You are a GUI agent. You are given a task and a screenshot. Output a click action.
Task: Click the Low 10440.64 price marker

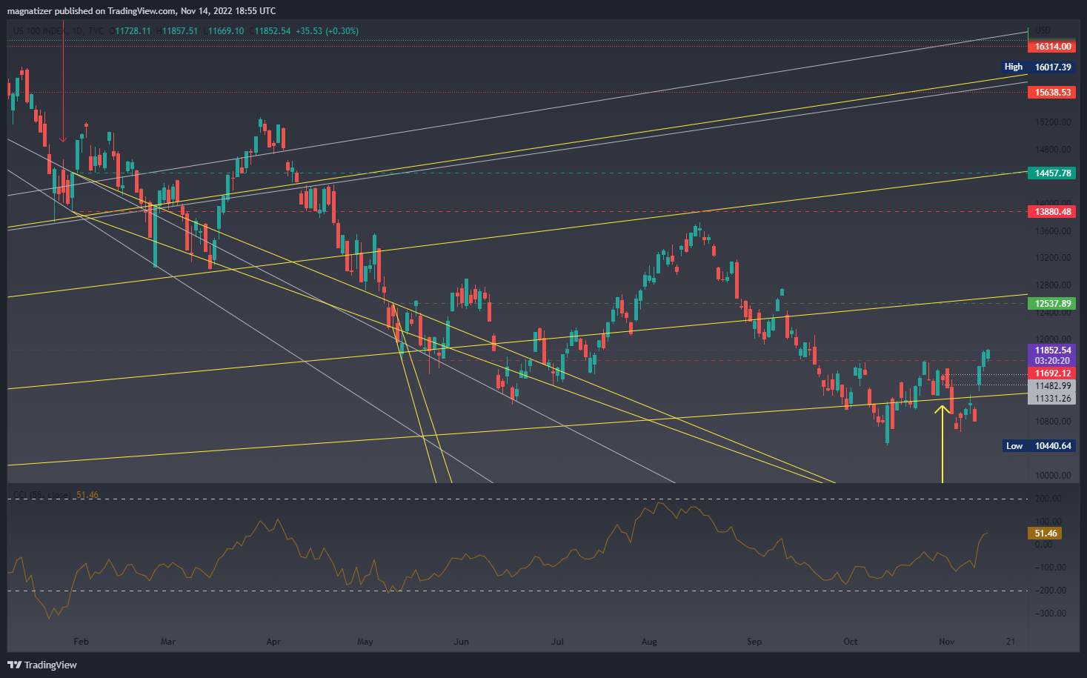point(1037,446)
